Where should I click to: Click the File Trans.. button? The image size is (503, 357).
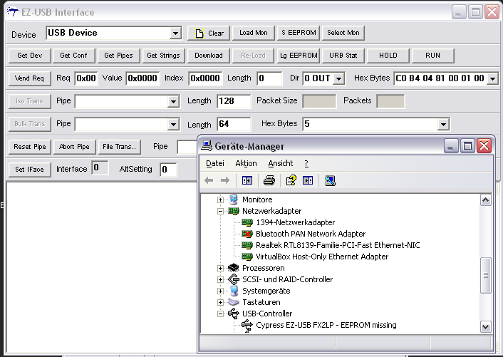pos(119,147)
